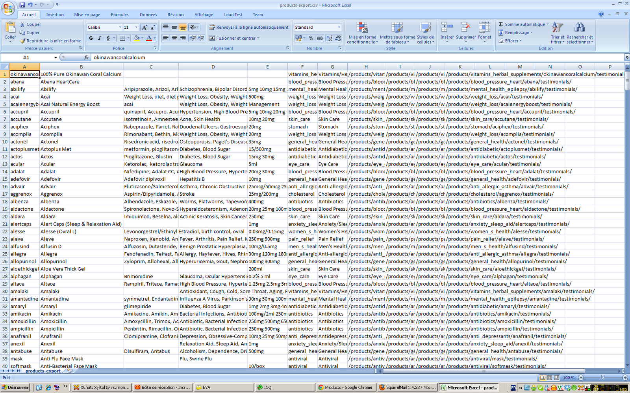Decrease font size with the shrink font icon
The image size is (630, 393).
pos(153,27)
